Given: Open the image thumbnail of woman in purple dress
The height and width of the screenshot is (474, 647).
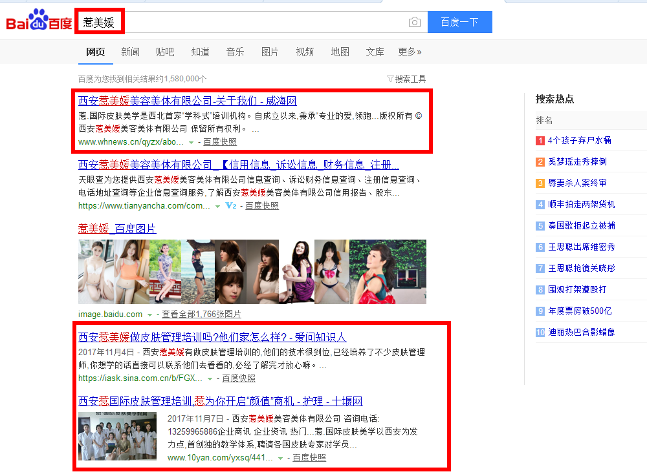Looking at the screenshot, I should point(297,272).
